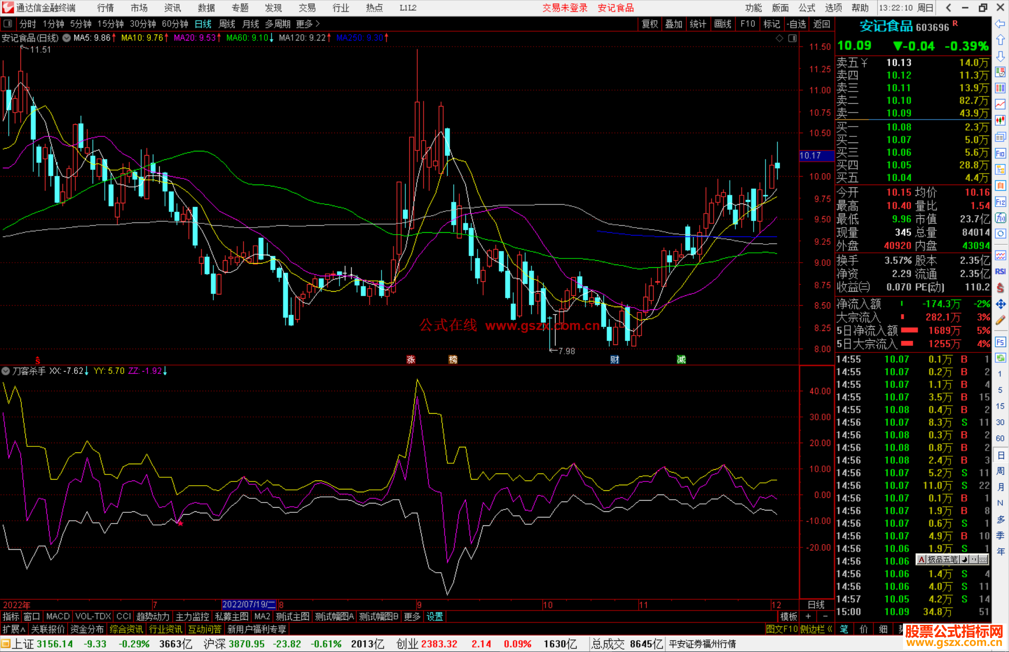The image size is (1009, 652).
Task: Click the back arrow icon in the right sidebar
Action: point(1000,23)
